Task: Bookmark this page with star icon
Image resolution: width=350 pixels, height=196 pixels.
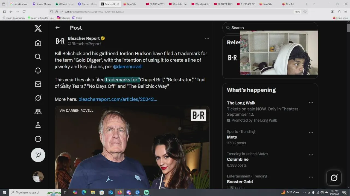Action: (x=305, y=12)
